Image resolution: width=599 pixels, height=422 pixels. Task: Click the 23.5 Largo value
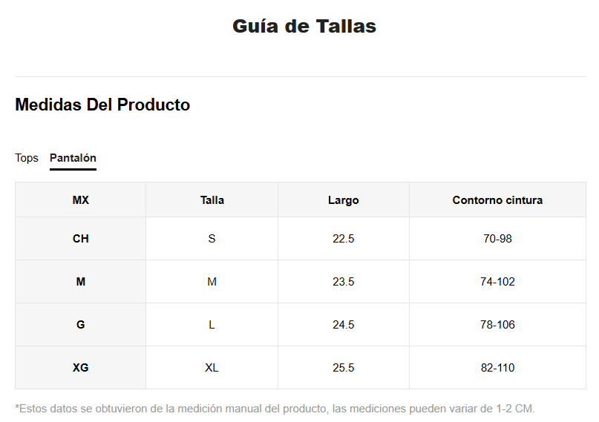pyautogui.click(x=344, y=282)
